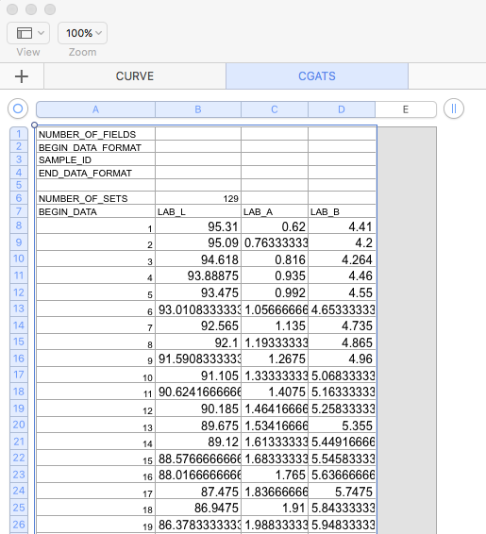This screenshot has height=534, width=486.
Task: Expand the View dropdown chevron
Action: point(41,33)
